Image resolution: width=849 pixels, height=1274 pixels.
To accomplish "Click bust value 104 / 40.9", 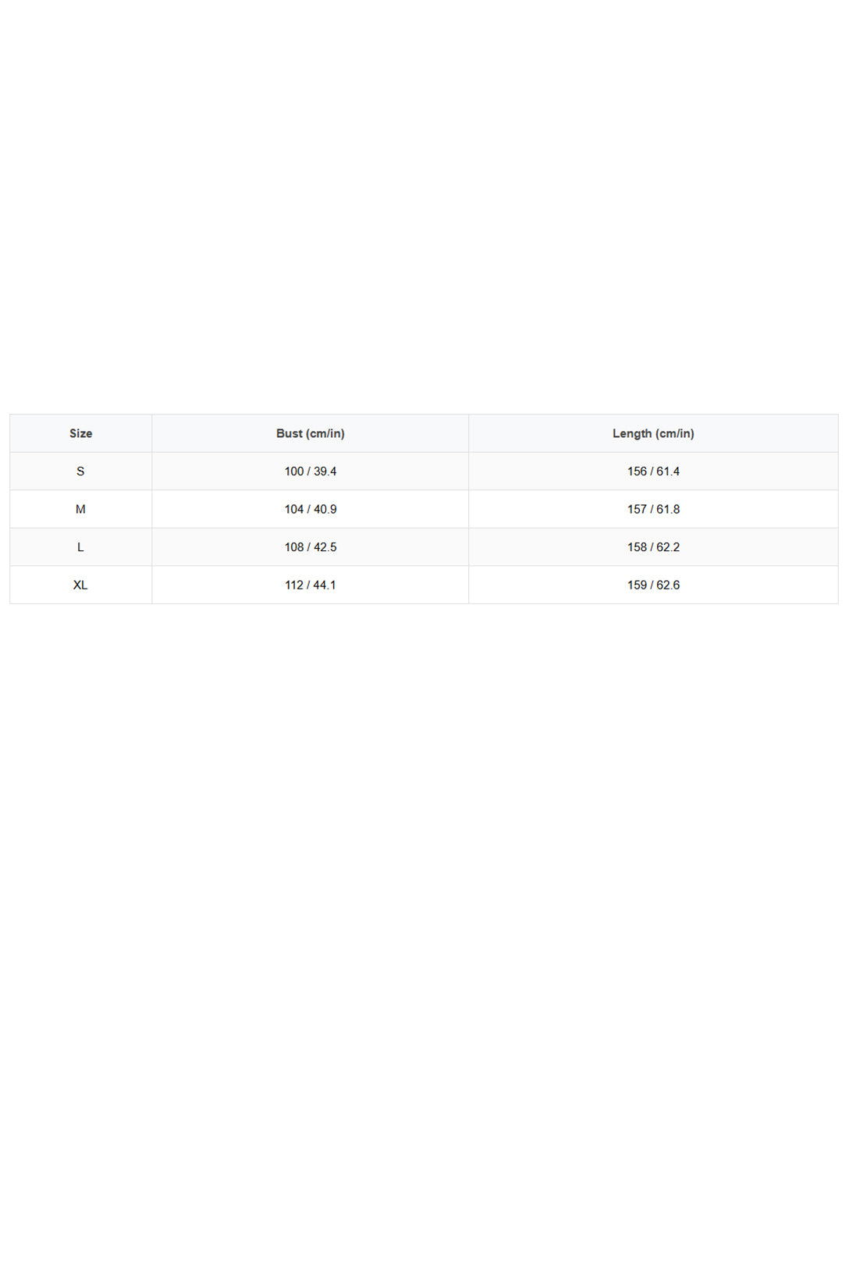I will click(x=311, y=509).
